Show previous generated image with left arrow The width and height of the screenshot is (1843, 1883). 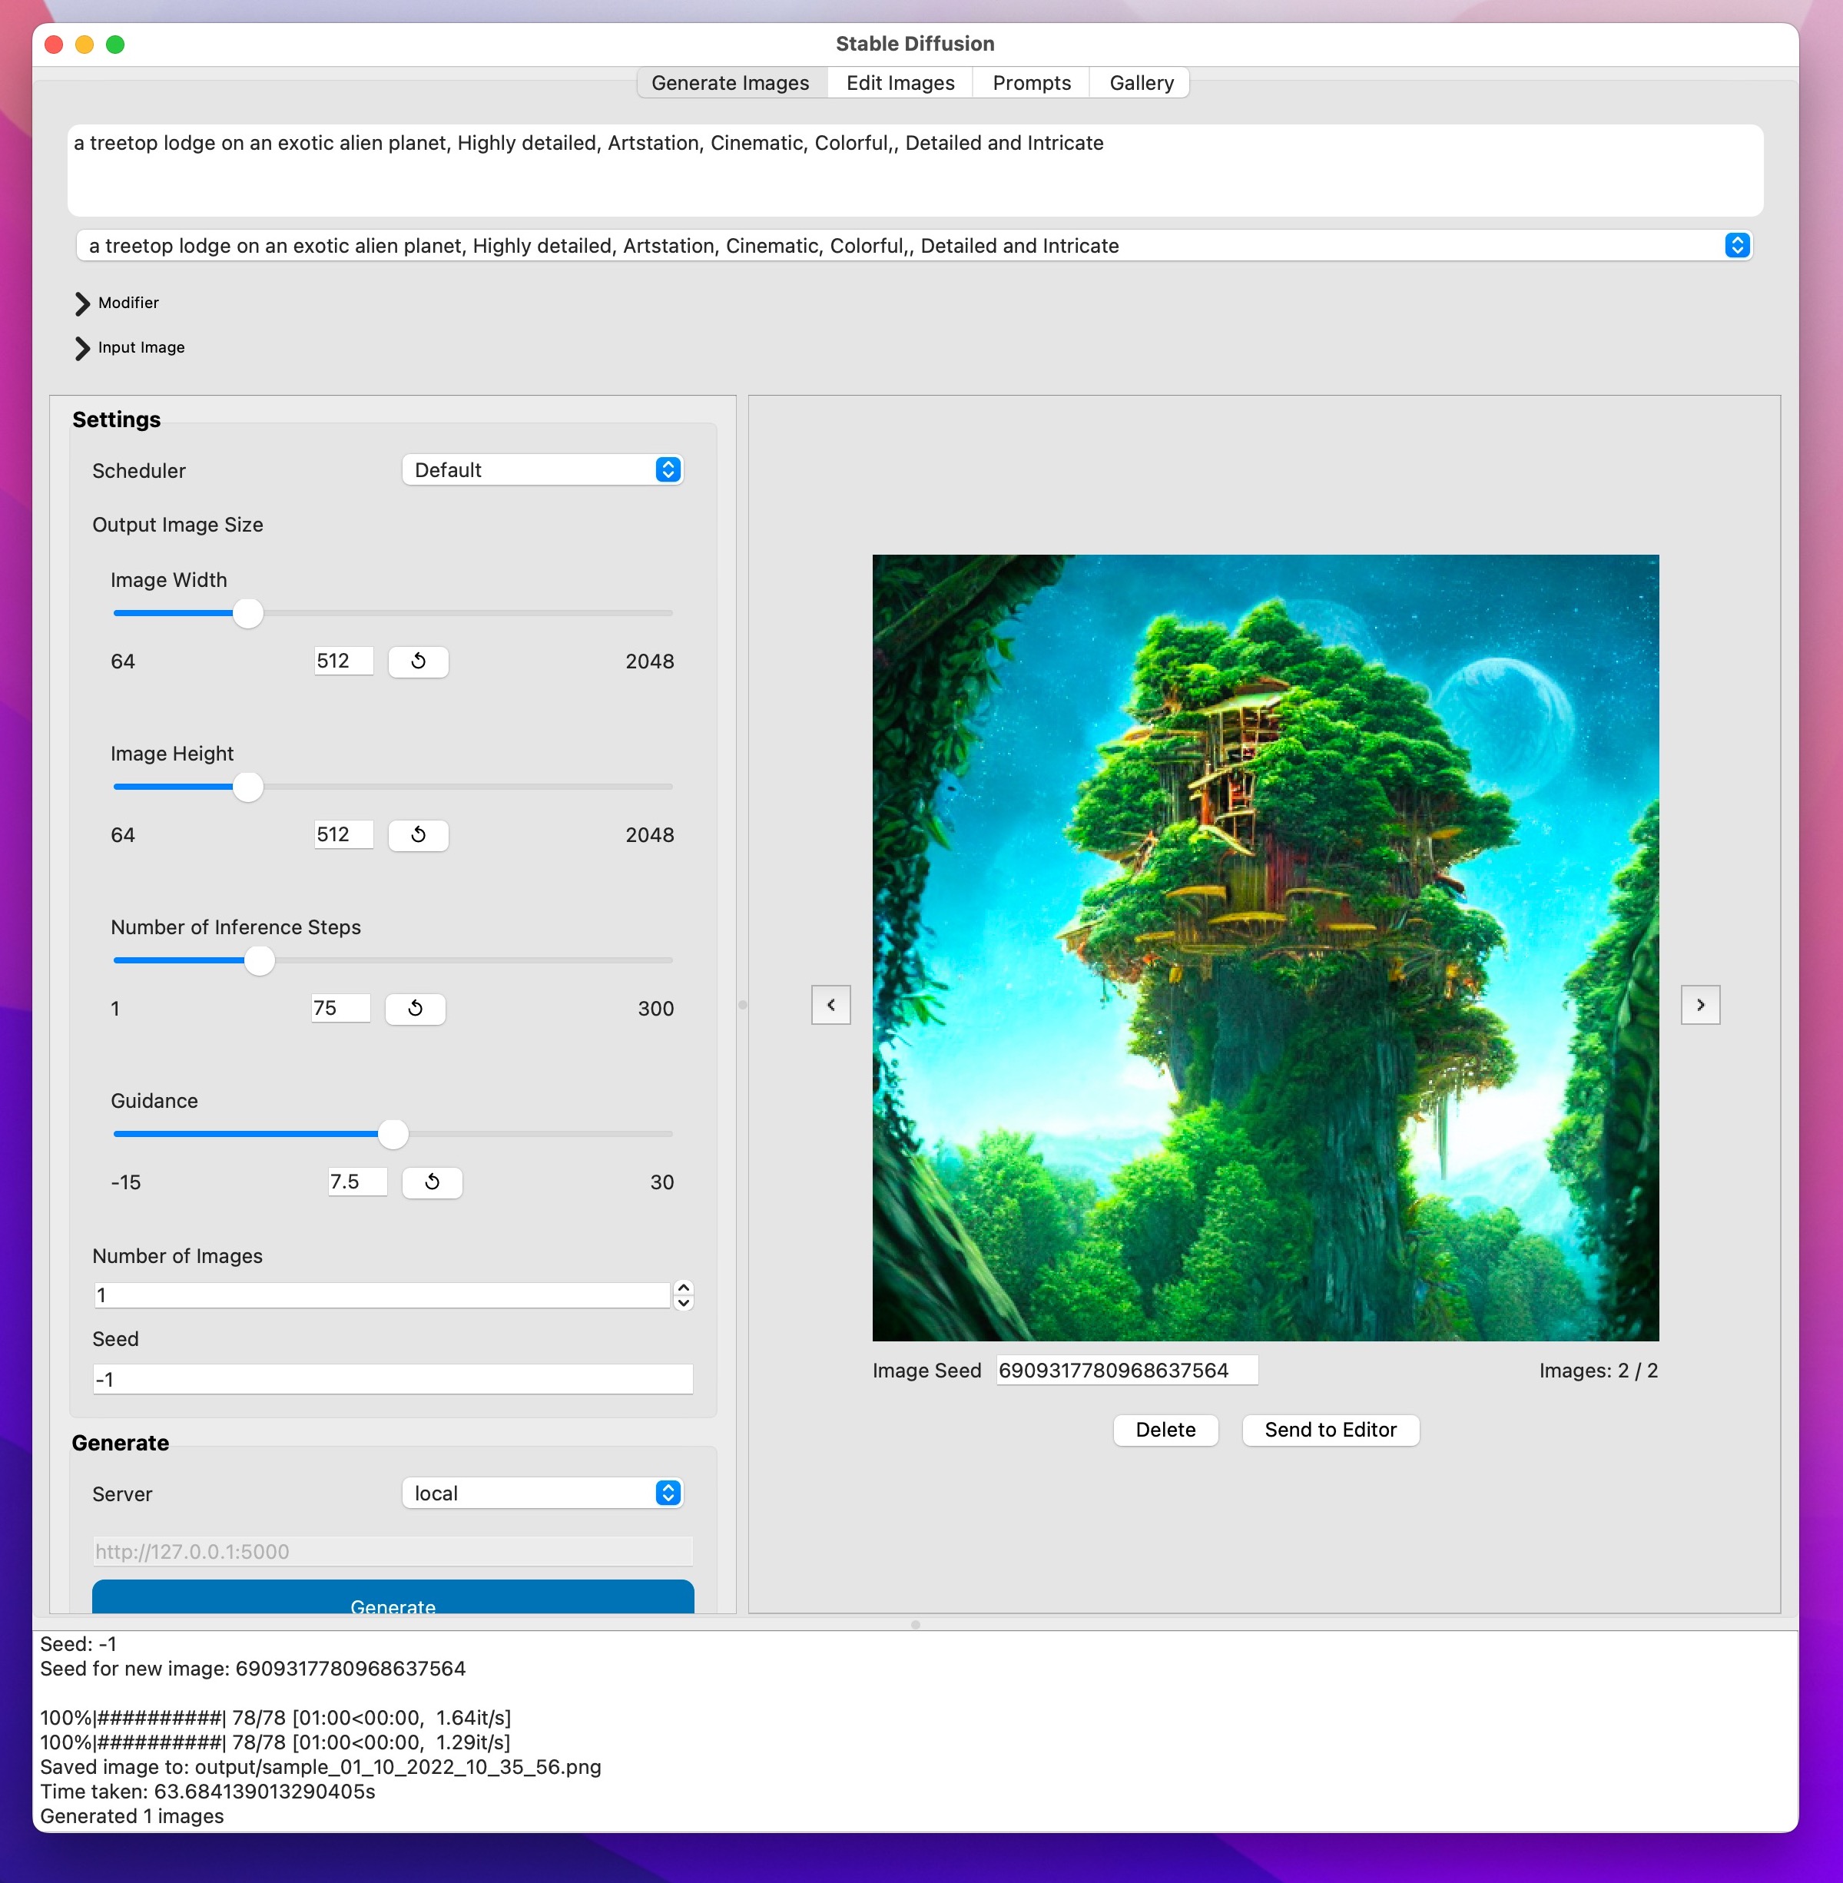pyautogui.click(x=830, y=1005)
